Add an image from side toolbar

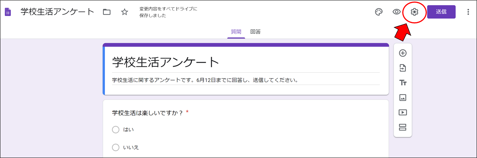point(403,98)
